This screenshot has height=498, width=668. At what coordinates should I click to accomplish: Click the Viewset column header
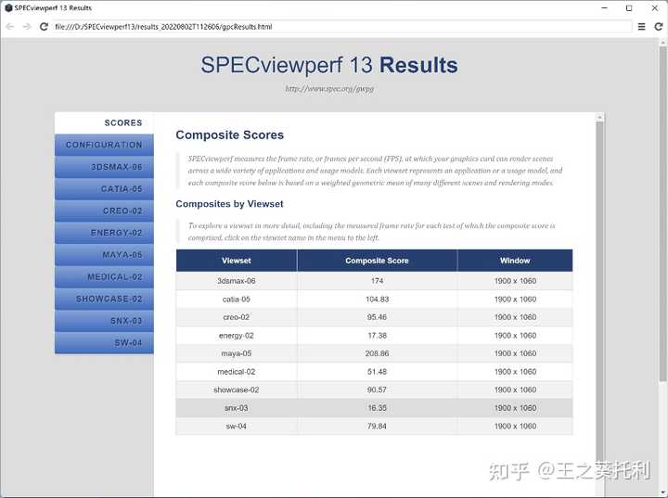[x=237, y=261]
